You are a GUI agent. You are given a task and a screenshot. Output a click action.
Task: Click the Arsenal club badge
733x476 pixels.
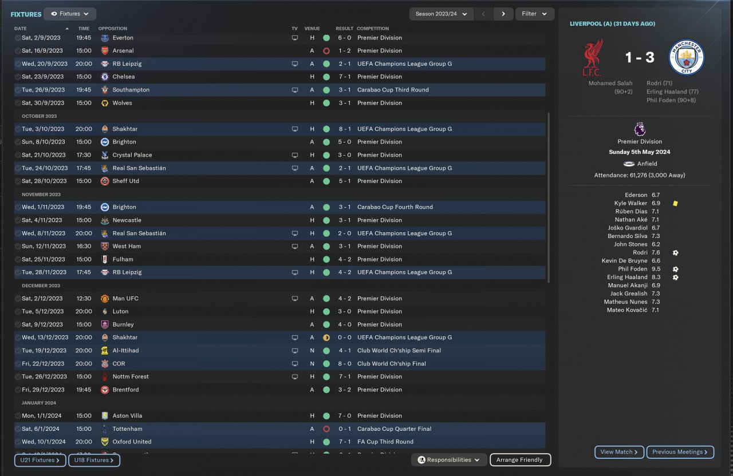point(104,51)
